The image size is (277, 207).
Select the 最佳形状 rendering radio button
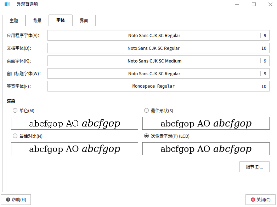coord(146,111)
